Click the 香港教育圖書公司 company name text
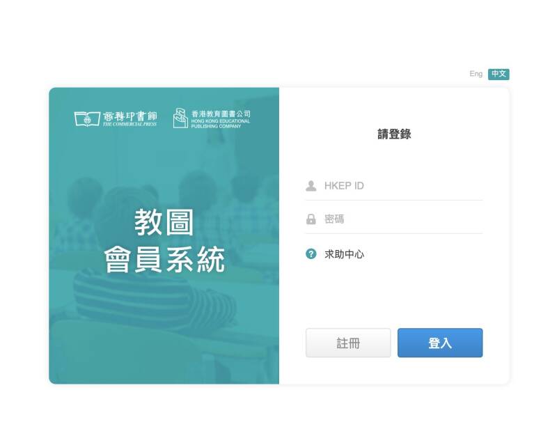Screen dimensions: 557x429 221,114
